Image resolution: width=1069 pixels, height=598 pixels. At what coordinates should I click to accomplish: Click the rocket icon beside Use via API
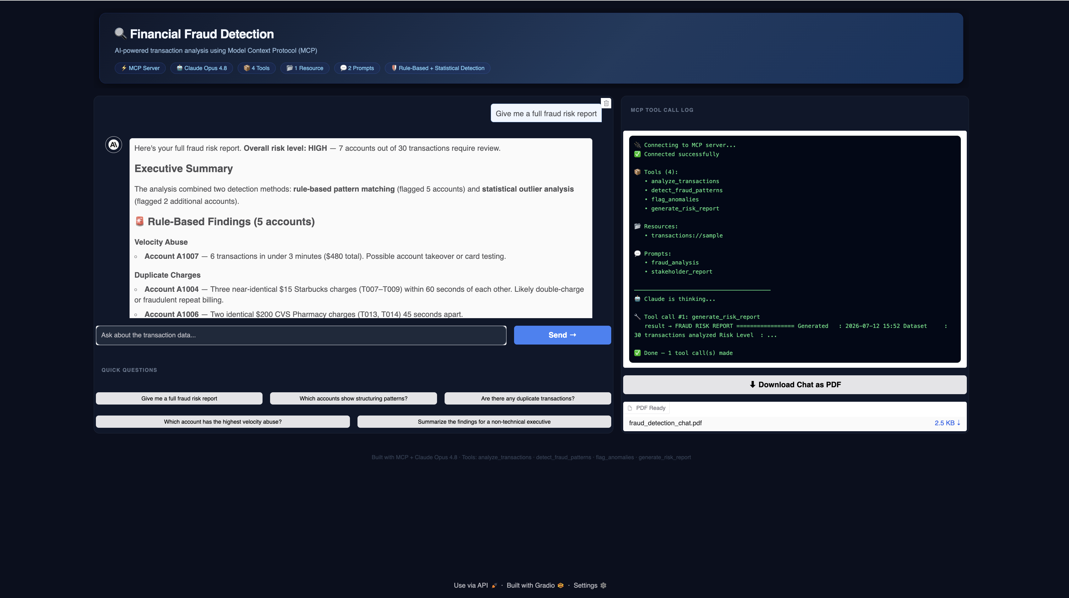(494, 585)
